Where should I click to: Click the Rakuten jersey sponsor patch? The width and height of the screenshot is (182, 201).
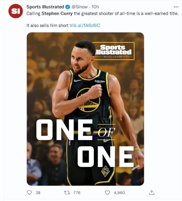pyautogui.click(x=100, y=81)
